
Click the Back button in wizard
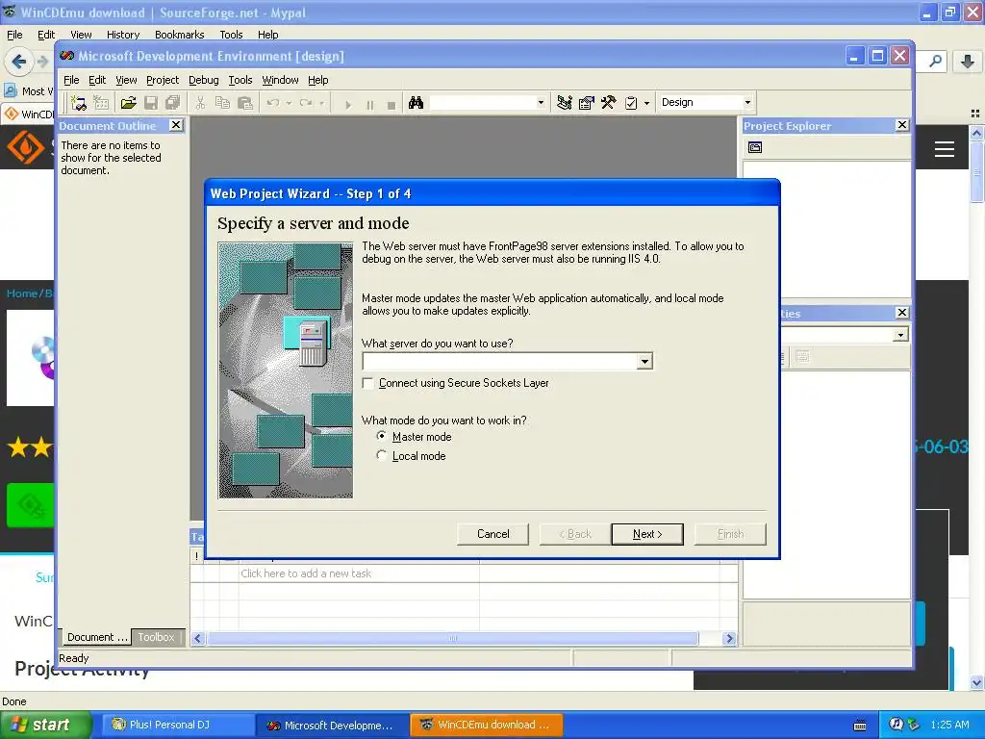click(x=575, y=534)
